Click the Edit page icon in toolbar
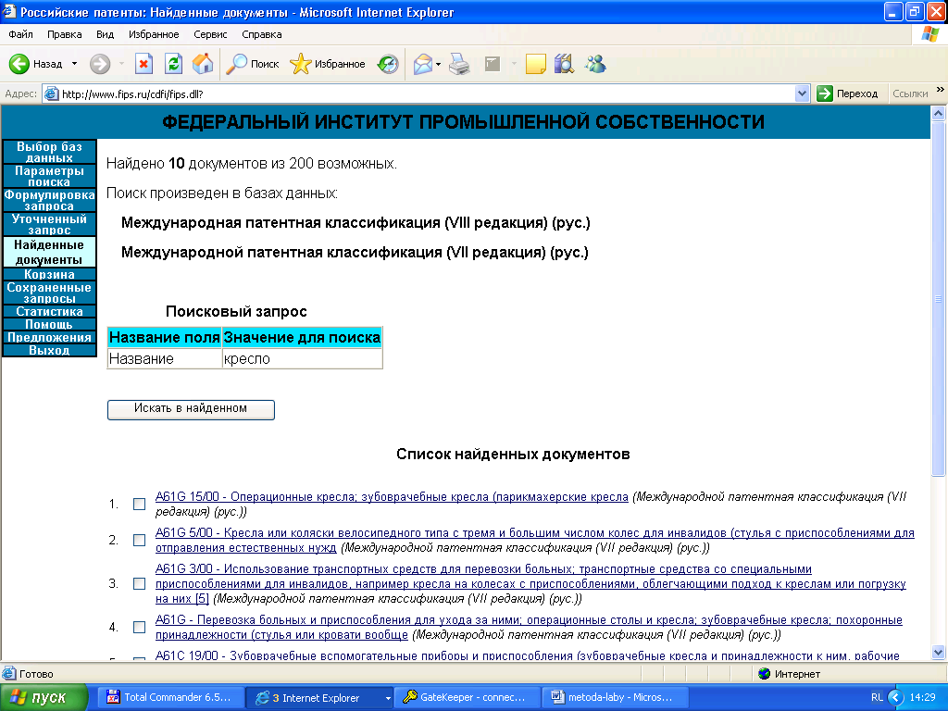This screenshot has width=948, height=711. coord(493,64)
